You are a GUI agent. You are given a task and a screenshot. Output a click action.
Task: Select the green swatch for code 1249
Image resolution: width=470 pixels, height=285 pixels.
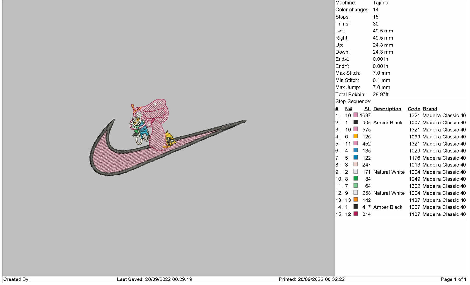click(x=356, y=179)
